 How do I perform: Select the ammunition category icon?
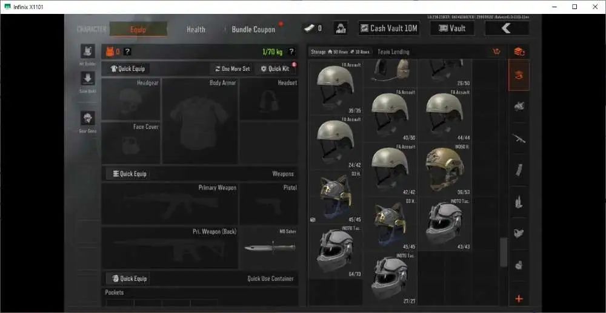(519, 202)
